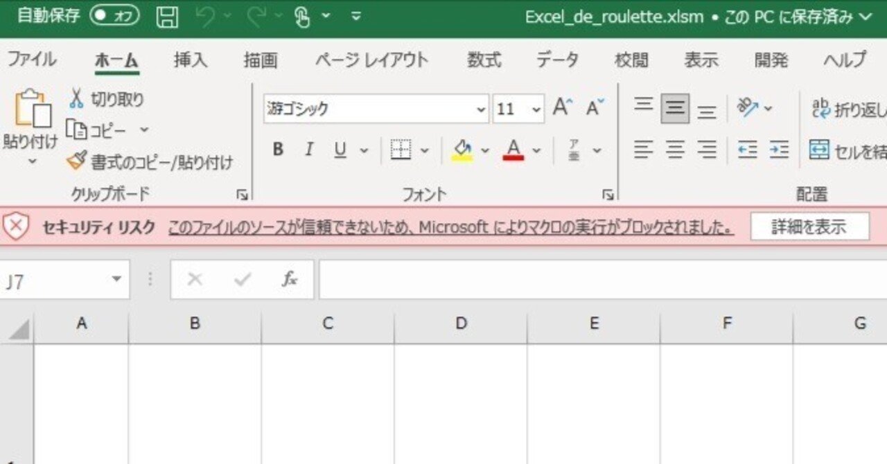
Task: Toggle Bold formatting
Action: tap(278, 150)
